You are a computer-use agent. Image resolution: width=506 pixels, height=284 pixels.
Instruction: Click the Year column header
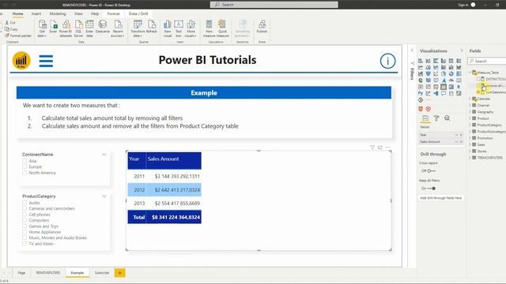pyautogui.click(x=137, y=160)
